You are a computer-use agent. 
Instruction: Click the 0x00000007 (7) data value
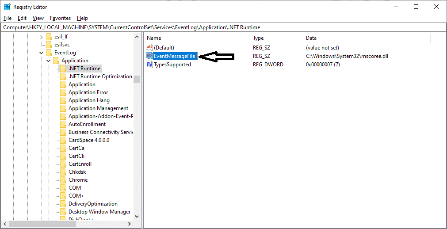pos(323,65)
